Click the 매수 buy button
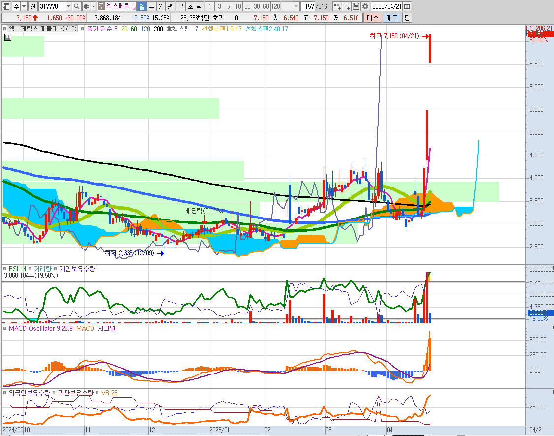This screenshot has width=554, height=436. click(x=373, y=18)
